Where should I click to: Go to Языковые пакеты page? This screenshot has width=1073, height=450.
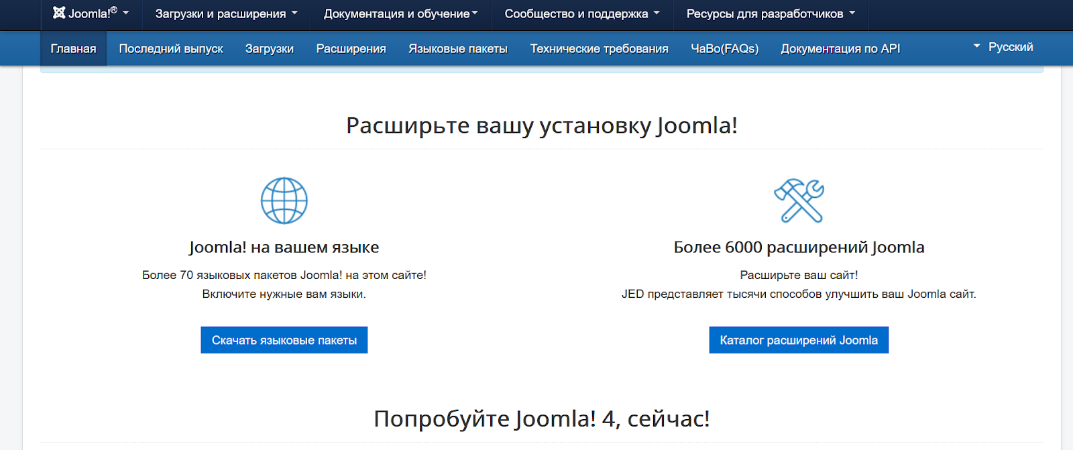click(x=458, y=48)
